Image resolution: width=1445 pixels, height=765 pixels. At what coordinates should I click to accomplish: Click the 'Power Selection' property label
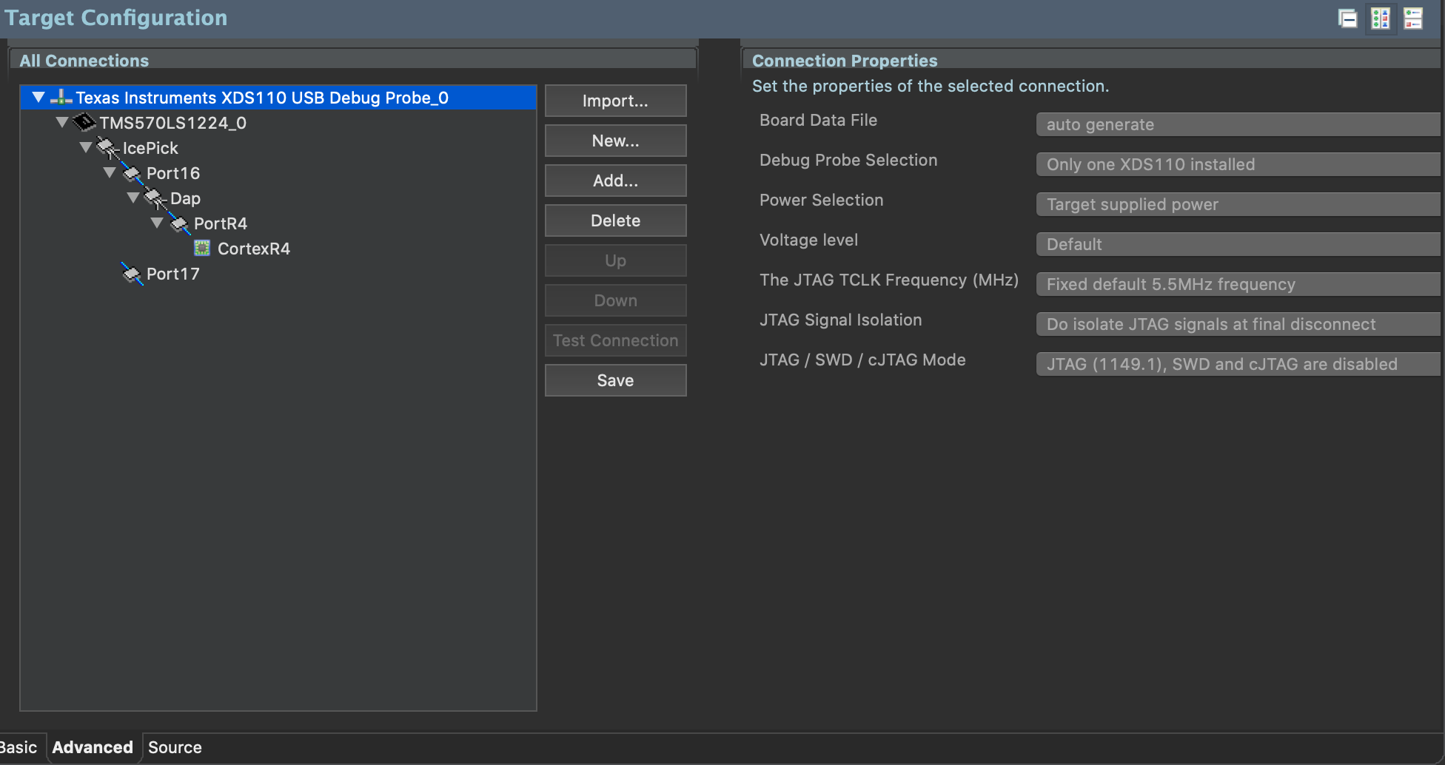click(x=822, y=200)
